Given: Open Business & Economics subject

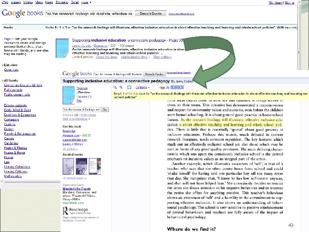Looking at the screenshot, I should (20, 115).
